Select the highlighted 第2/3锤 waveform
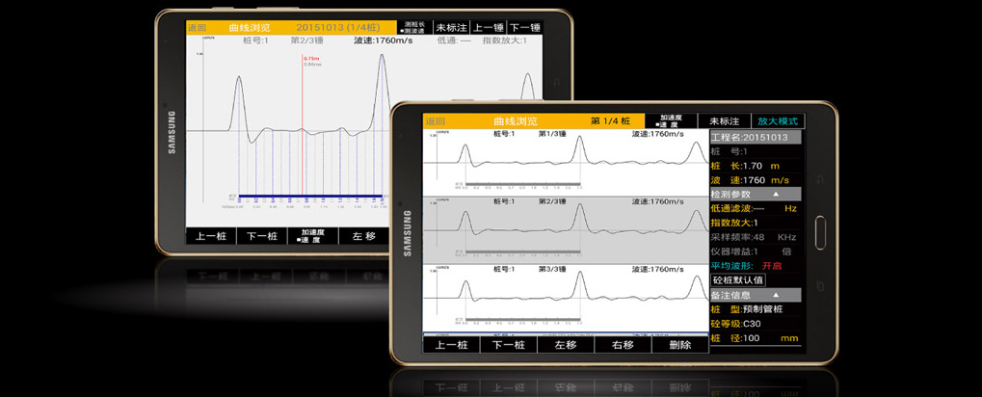The width and height of the screenshot is (982, 397). [566, 229]
